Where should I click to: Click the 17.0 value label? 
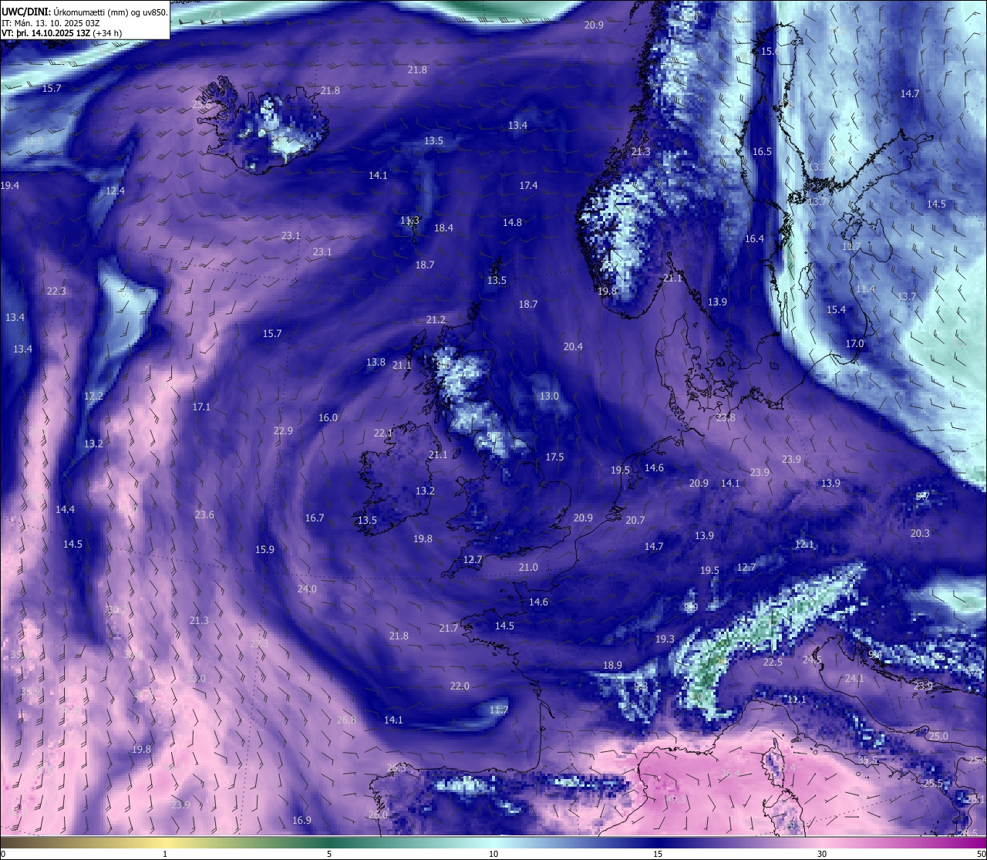(x=854, y=344)
